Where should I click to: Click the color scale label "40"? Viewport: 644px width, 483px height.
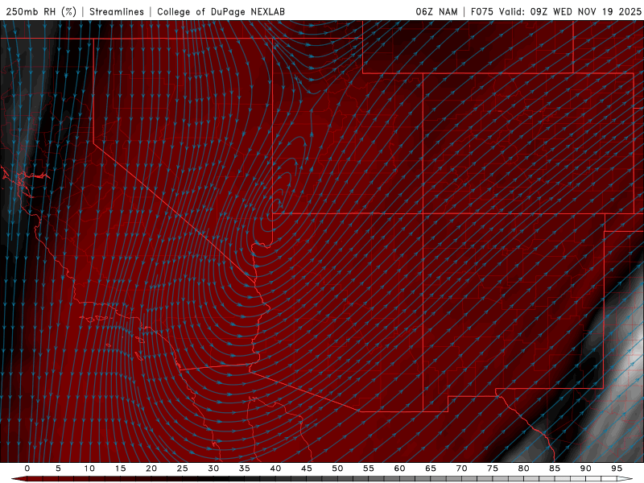point(275,469)
